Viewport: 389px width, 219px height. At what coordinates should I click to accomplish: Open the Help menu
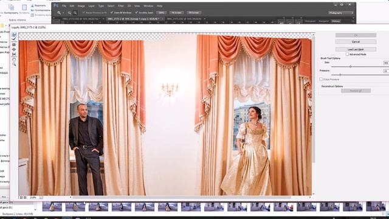[x=159, y=5]
